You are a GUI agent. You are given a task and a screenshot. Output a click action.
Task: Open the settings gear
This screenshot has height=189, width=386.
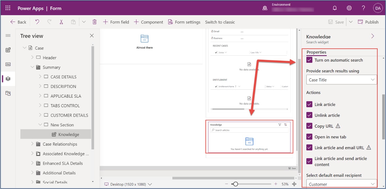(349, 8)
